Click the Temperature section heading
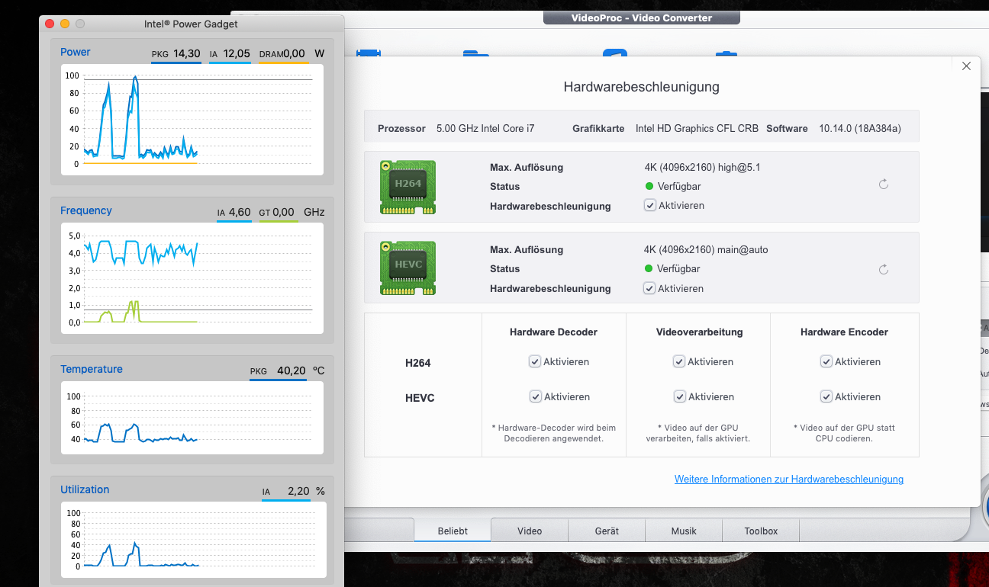Screen dimensions: 989x587 (x=92, y=369)
